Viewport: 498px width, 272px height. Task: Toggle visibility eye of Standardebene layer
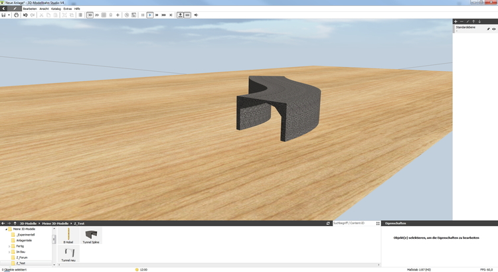493,29
